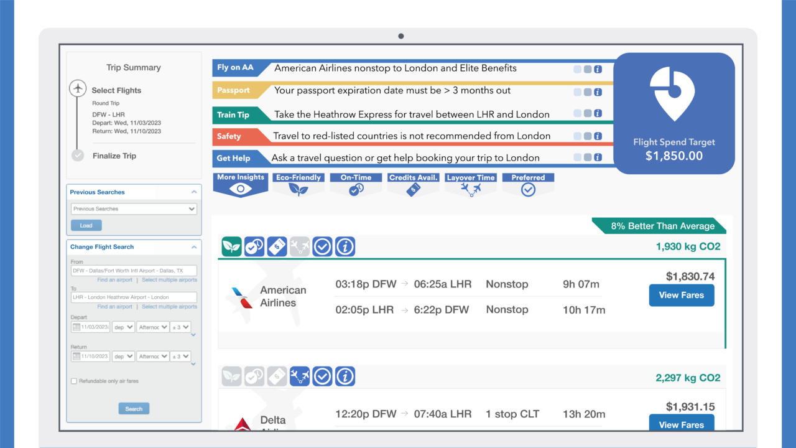Select the More Insights tab
Screen dimensions: 796x448
[x=241, y=185]
